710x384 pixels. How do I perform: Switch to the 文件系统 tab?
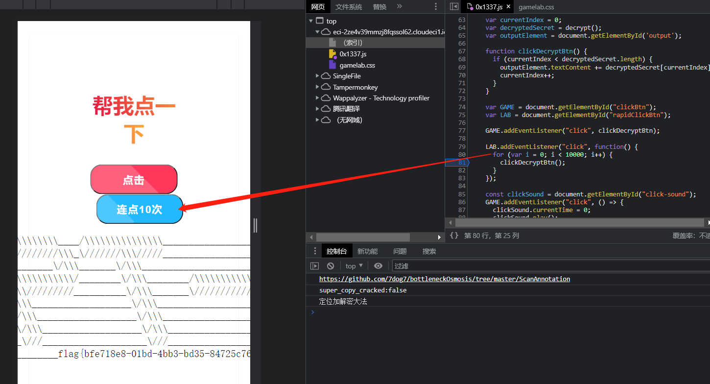tap(349, 7)
